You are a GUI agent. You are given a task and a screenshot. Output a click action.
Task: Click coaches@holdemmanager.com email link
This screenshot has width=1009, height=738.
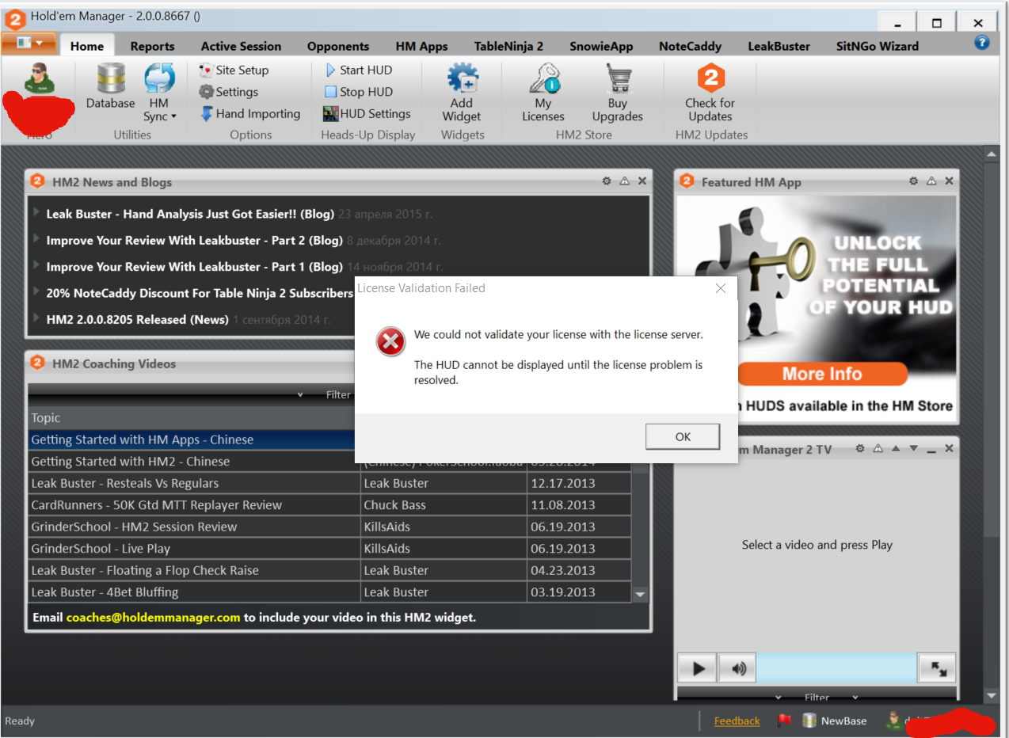[x=153, y=617]
